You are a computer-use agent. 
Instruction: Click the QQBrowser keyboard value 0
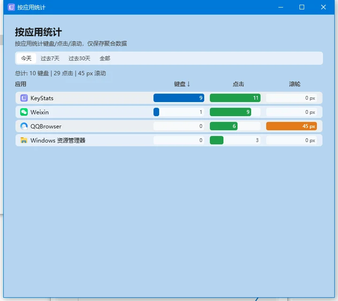click(x=201, y=126)
